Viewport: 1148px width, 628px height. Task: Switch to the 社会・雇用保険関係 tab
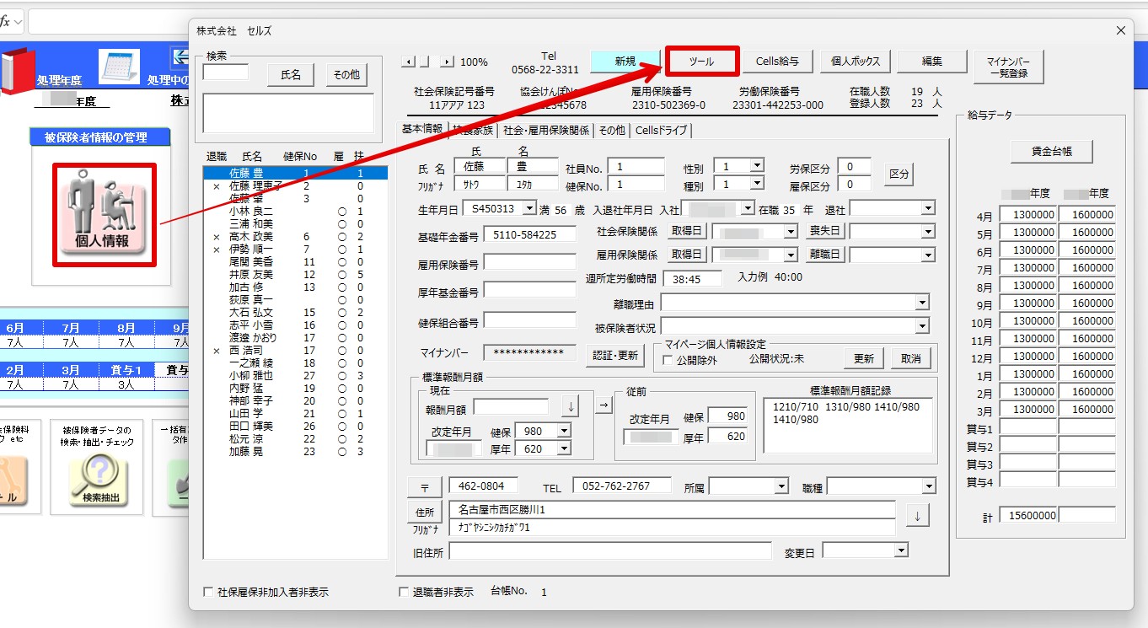click(x=545, y=131)
